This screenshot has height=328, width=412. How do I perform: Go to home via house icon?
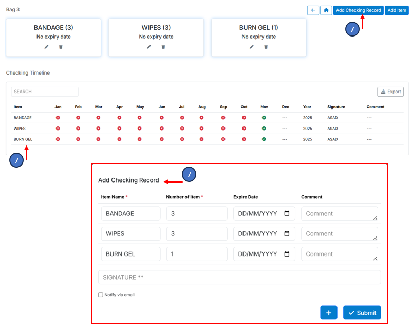tap(326, 10)
